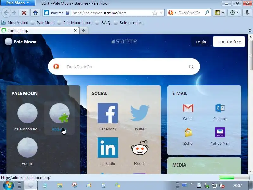Open the Pale Moon homepage tile
The width and height of the screenshot is (253, 190).
coord(27,117)
